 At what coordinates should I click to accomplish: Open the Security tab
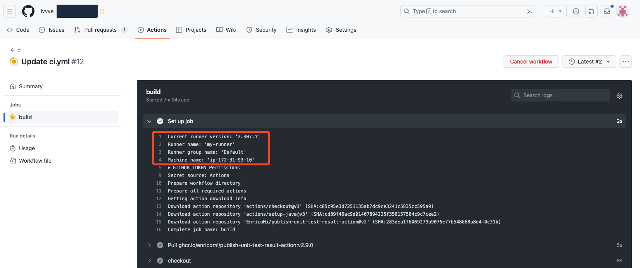coord(262,30)
